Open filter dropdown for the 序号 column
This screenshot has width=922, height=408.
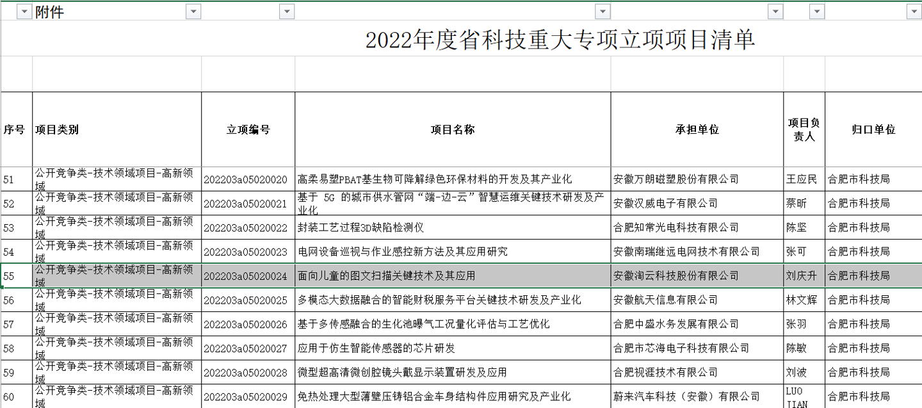[x=24, y=12]
